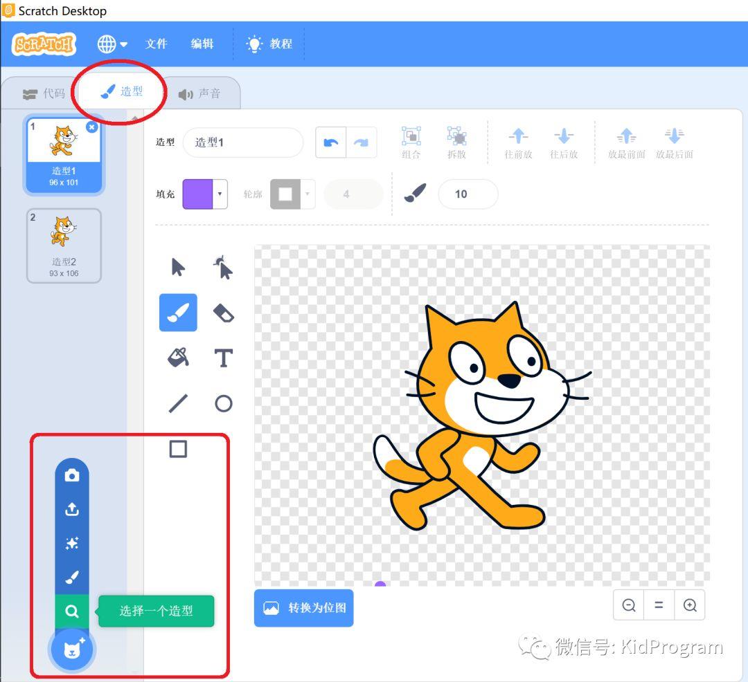Open the 轮廓 outline color swatch
Image resolution: width=748 pixels, height=682 pixels.
(292, 194)
